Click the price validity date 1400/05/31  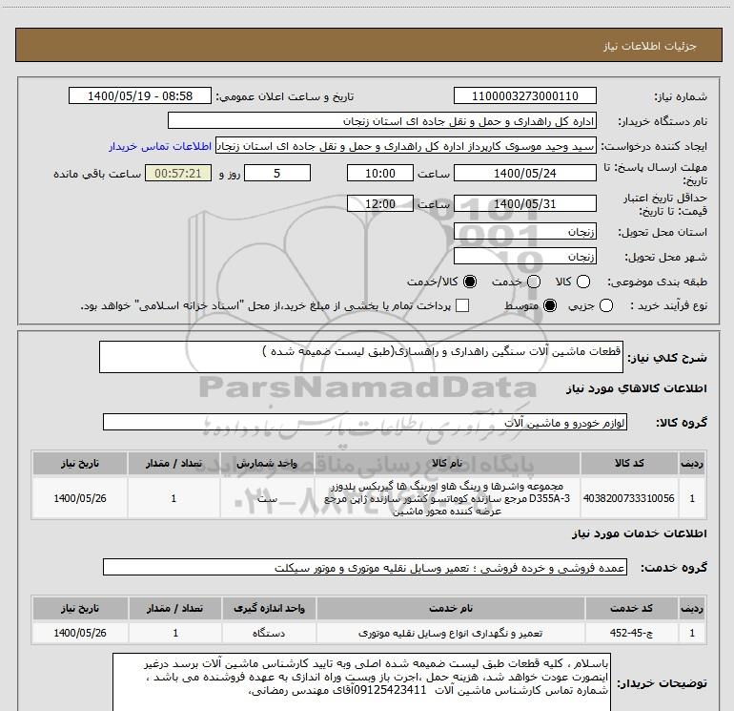[524, 204]
